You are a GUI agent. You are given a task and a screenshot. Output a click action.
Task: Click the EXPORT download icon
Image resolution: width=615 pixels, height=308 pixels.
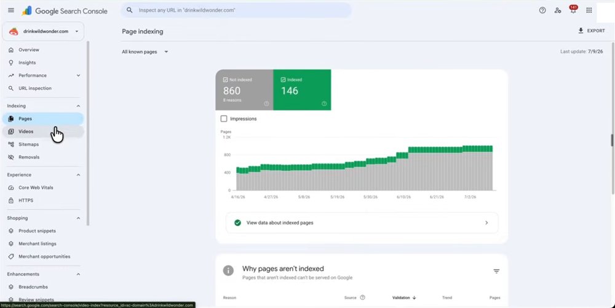581,31
